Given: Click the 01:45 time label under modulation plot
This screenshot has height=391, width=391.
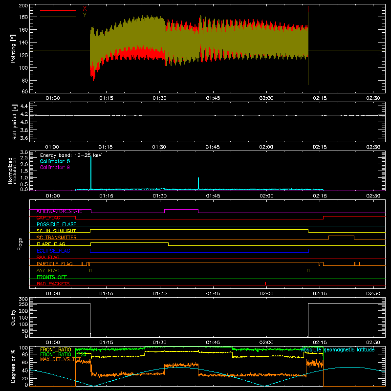Looking at the screenshot, I should pos(213,196).
